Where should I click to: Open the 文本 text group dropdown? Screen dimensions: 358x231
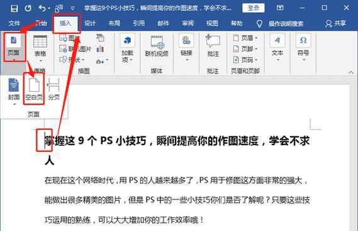pyautogui.click(x=277, y=47)
